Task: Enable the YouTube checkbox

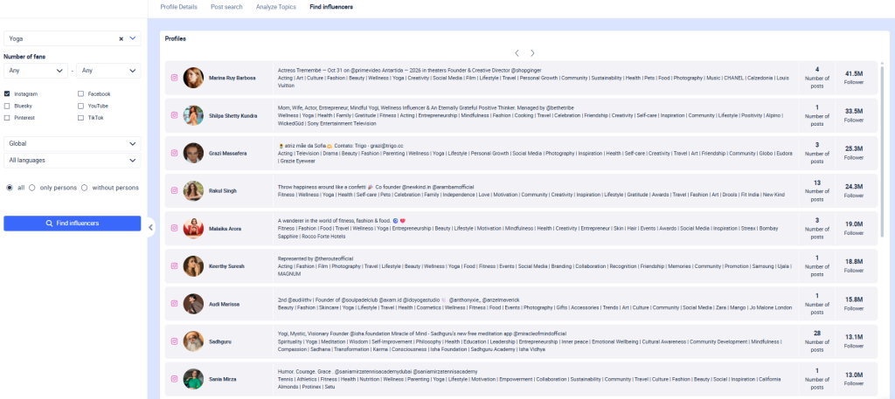Action: click(81, 106)
